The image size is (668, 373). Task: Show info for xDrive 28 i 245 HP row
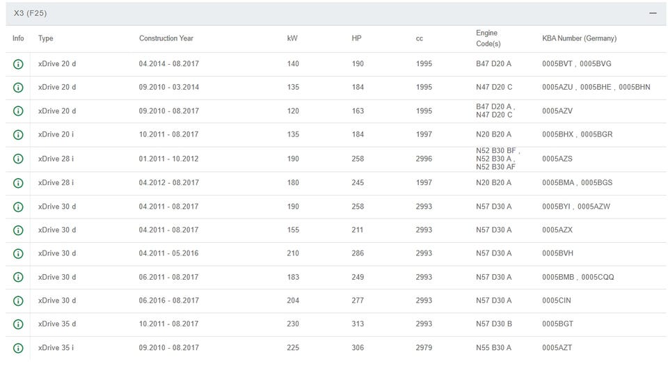(x=18, y=183)
